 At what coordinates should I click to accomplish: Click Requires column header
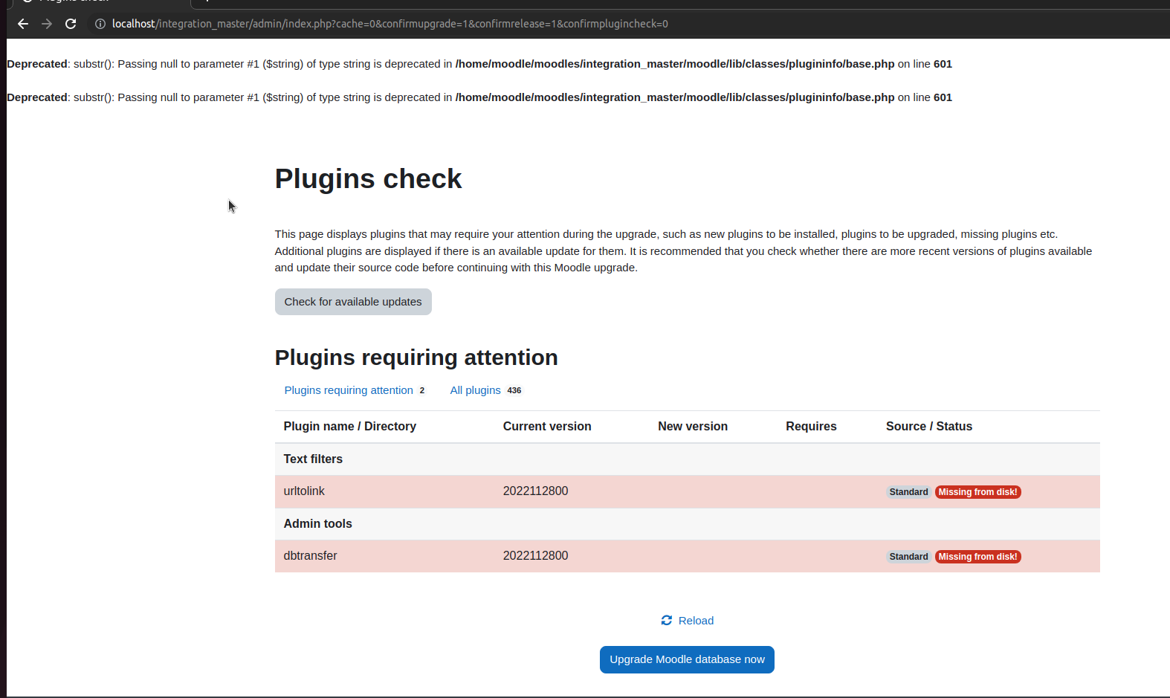811,427
